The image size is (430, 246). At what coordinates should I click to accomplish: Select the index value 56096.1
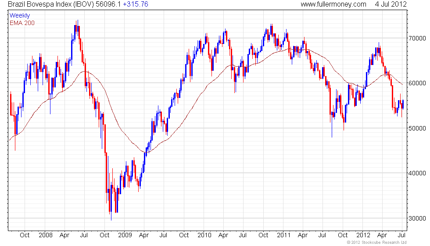108,4
